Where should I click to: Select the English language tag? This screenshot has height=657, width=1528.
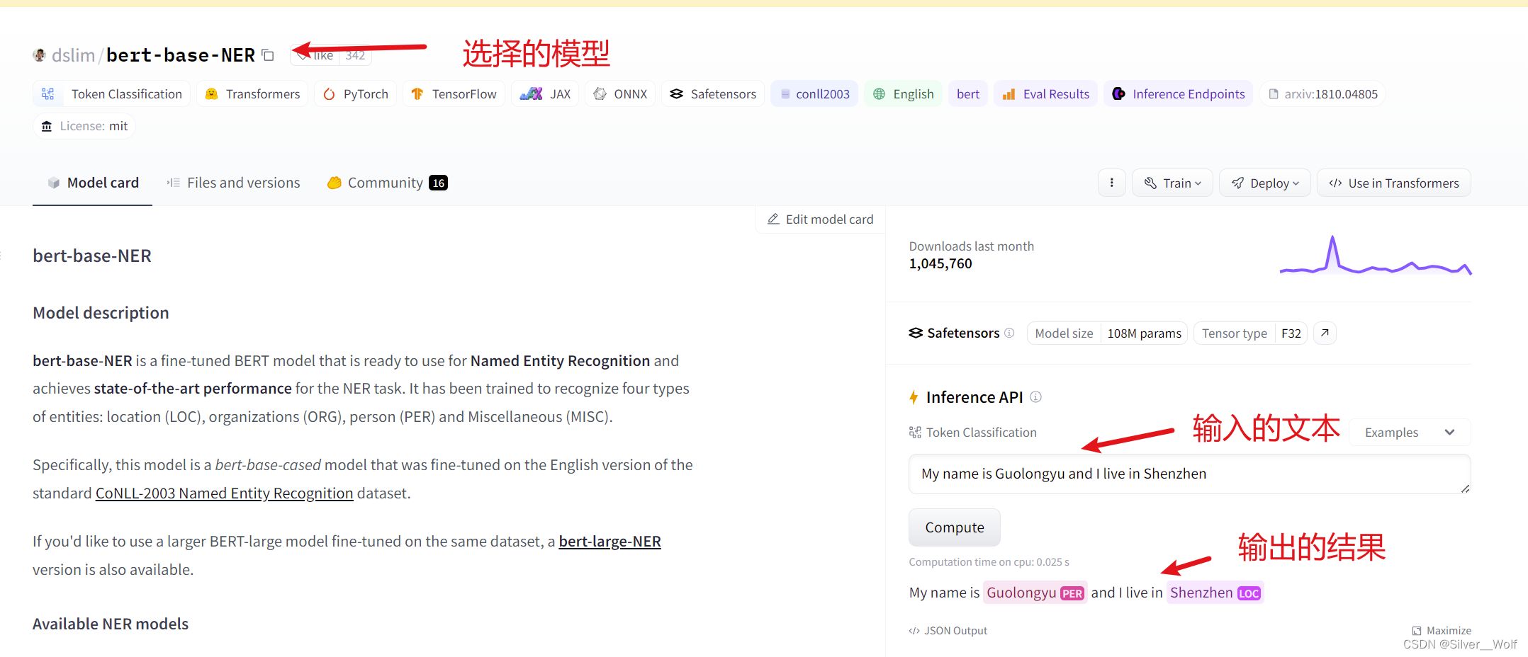click(x=903, y=94)
